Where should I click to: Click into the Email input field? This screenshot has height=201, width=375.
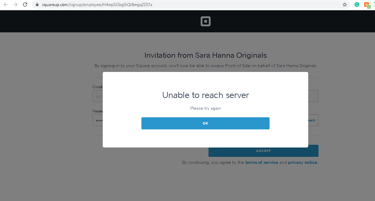[x=97, y=96]
